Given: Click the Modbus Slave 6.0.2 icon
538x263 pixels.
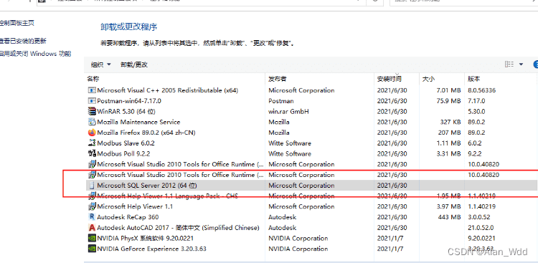Looking at the screenshot, I should [92, 143].
